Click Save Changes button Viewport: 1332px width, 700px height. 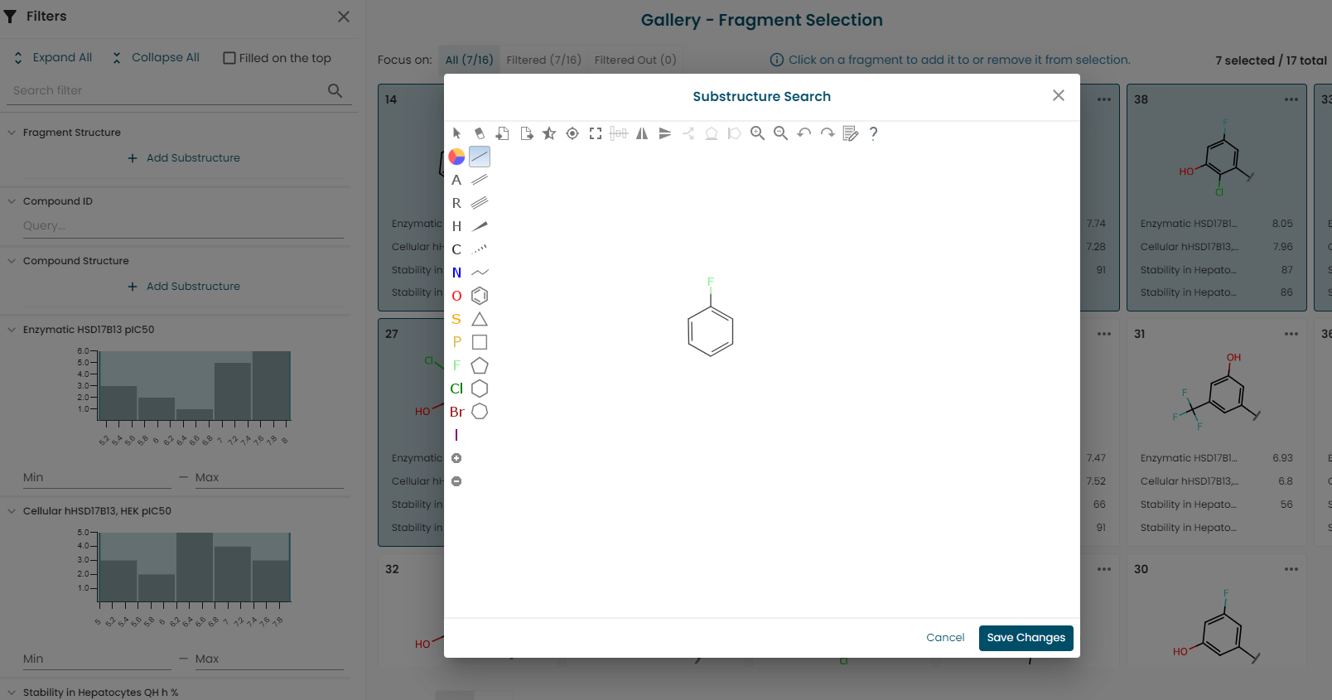(1026, 638)
